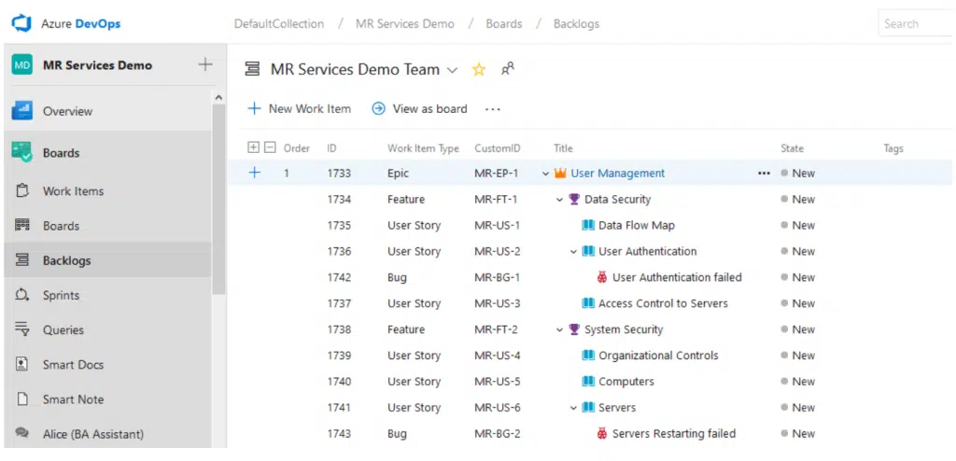Select Smart Docs in the sidebar
Screen dimensions: 956x461
pos(73,365)
